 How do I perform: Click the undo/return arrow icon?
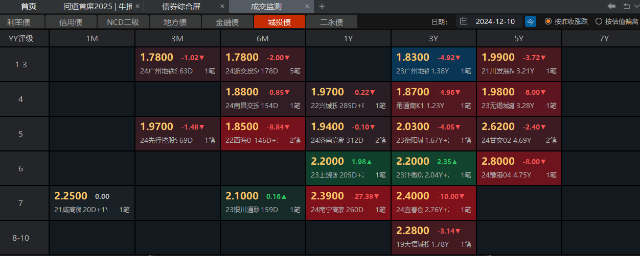pyautogui.click(x=626, y=6)
